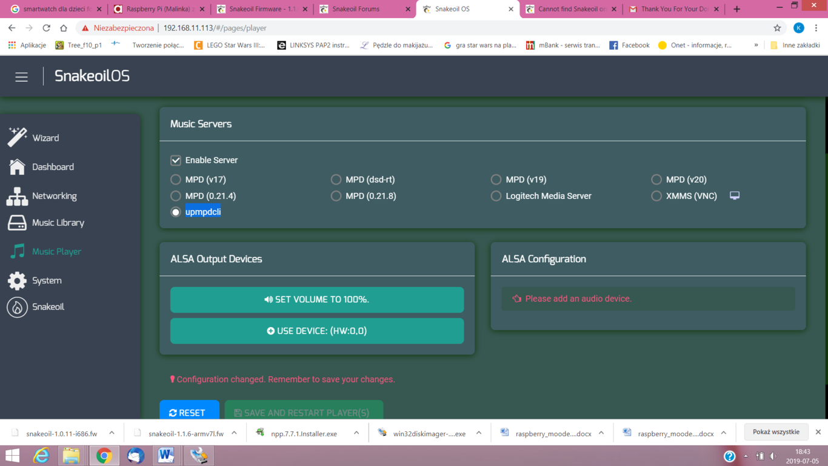
Task: Choose Logitech Media Server option
Action: (x=496, y=196)
